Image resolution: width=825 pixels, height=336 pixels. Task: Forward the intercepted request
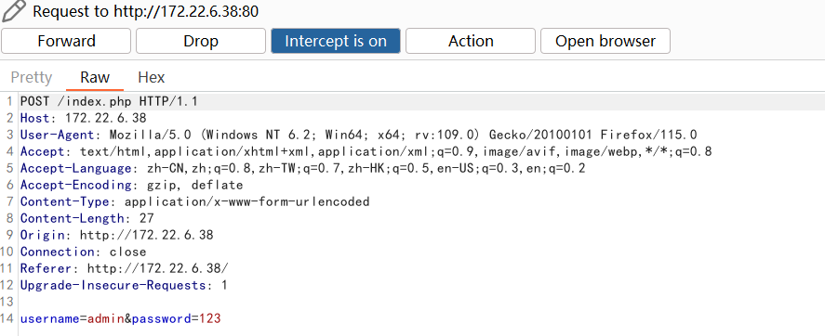pos(66,41)
